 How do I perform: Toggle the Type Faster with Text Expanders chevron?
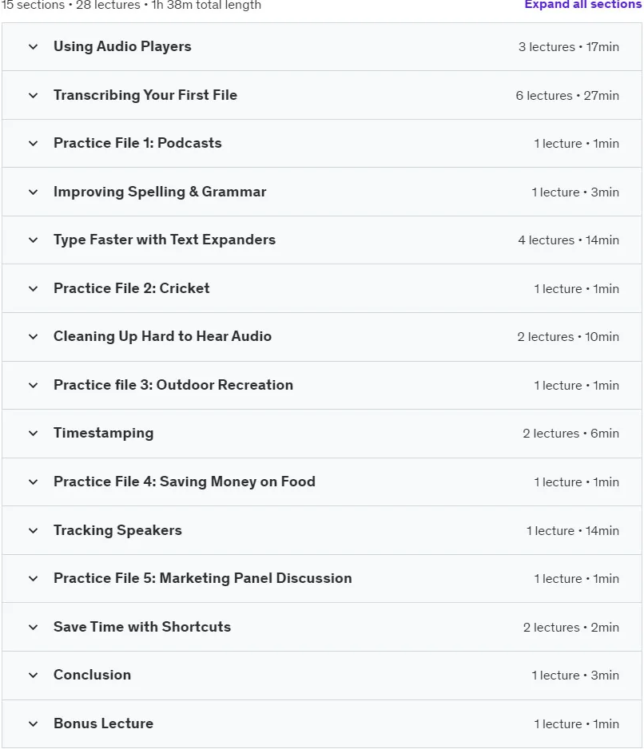point(33,240)
